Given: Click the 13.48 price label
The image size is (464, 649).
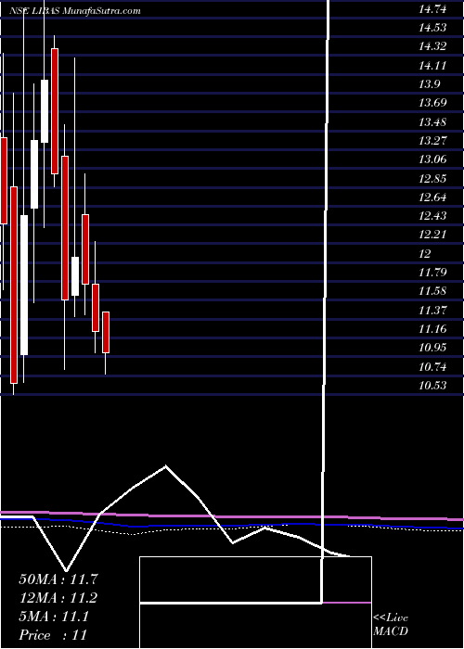Looking at the screenshot, I should 432,121.
